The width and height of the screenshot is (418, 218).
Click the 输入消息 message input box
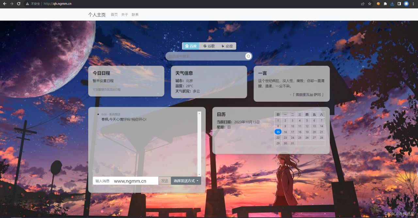click(x=126, y=181)
